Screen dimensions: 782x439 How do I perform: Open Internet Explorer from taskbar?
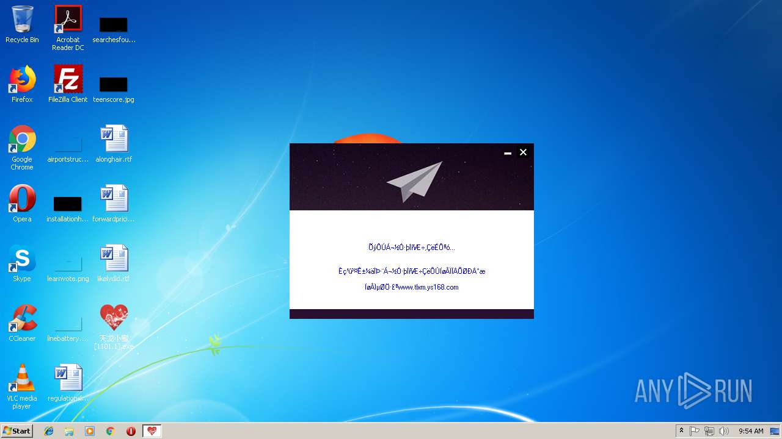pyautogui.click(x=49, y=431)
